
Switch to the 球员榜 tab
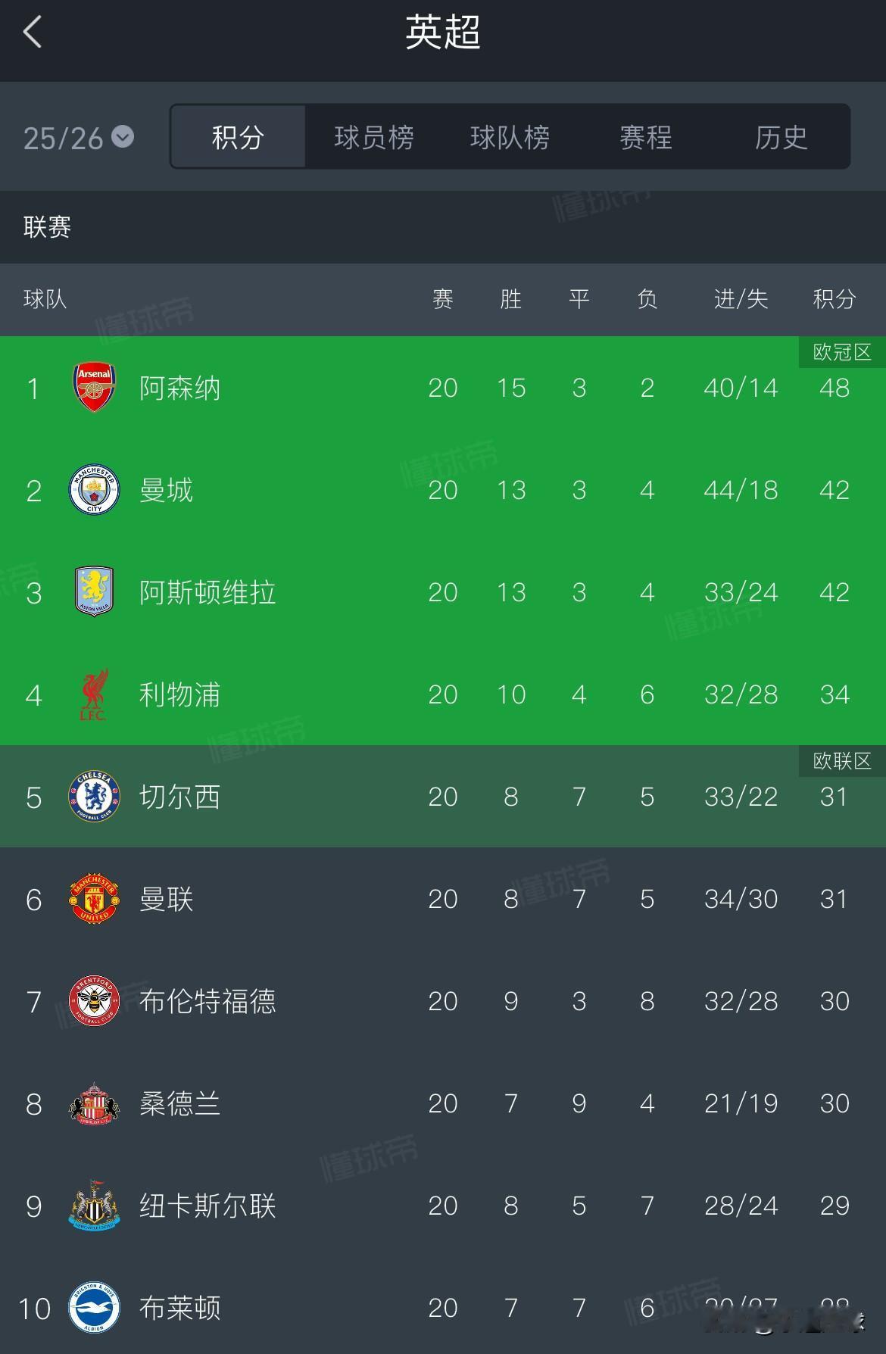[x=374, y=137]
